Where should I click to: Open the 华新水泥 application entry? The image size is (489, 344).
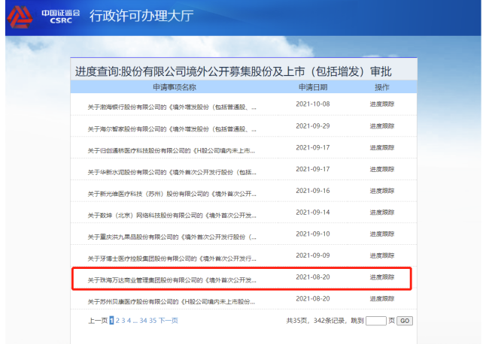[172, 172]
